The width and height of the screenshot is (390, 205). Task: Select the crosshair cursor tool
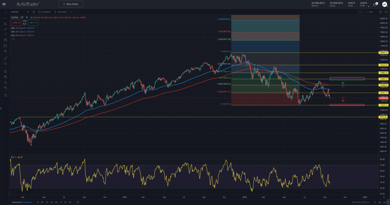click(5, 12)
